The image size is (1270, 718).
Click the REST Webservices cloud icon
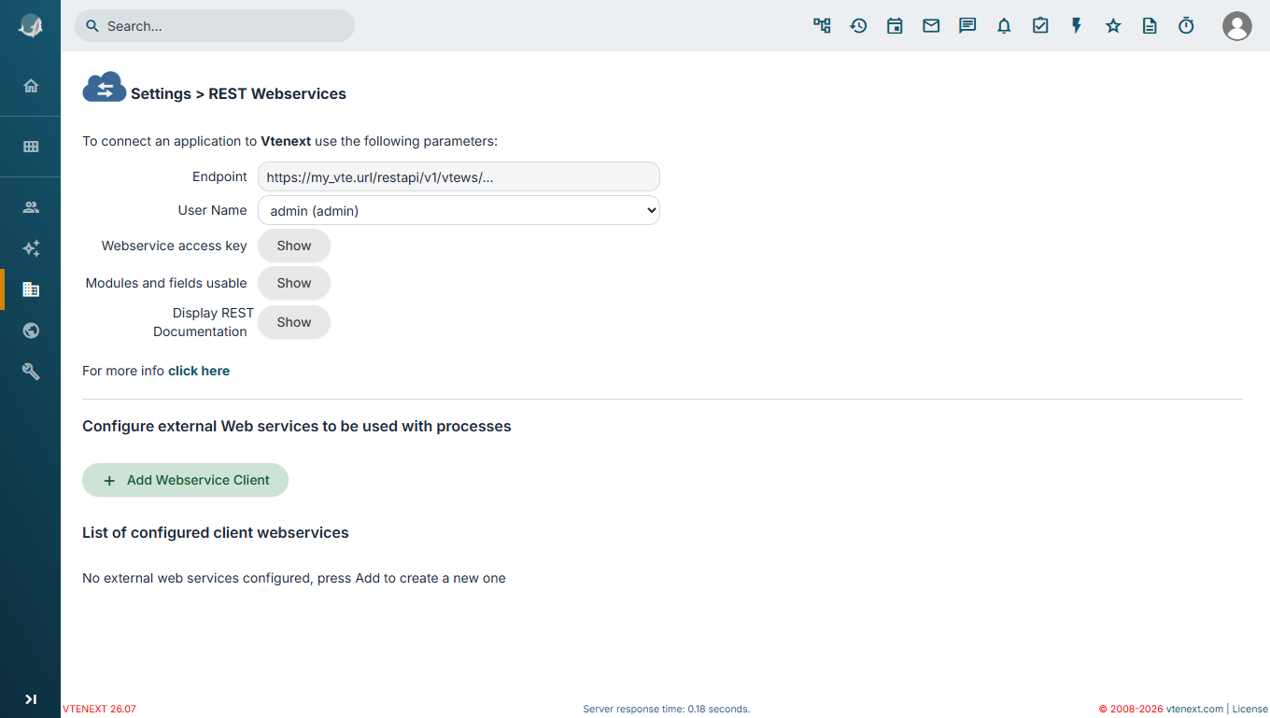pos(105,87)
